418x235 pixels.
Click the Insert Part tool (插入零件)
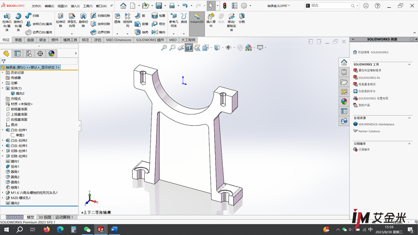pyautogui.click(x=211, y=20)
